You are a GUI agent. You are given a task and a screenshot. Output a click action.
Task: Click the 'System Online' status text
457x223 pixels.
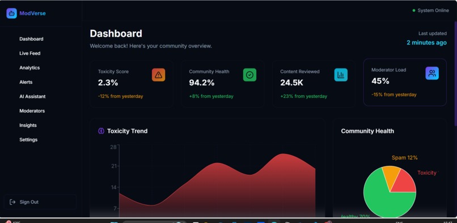pyautogui.click(x=433, y=11)
